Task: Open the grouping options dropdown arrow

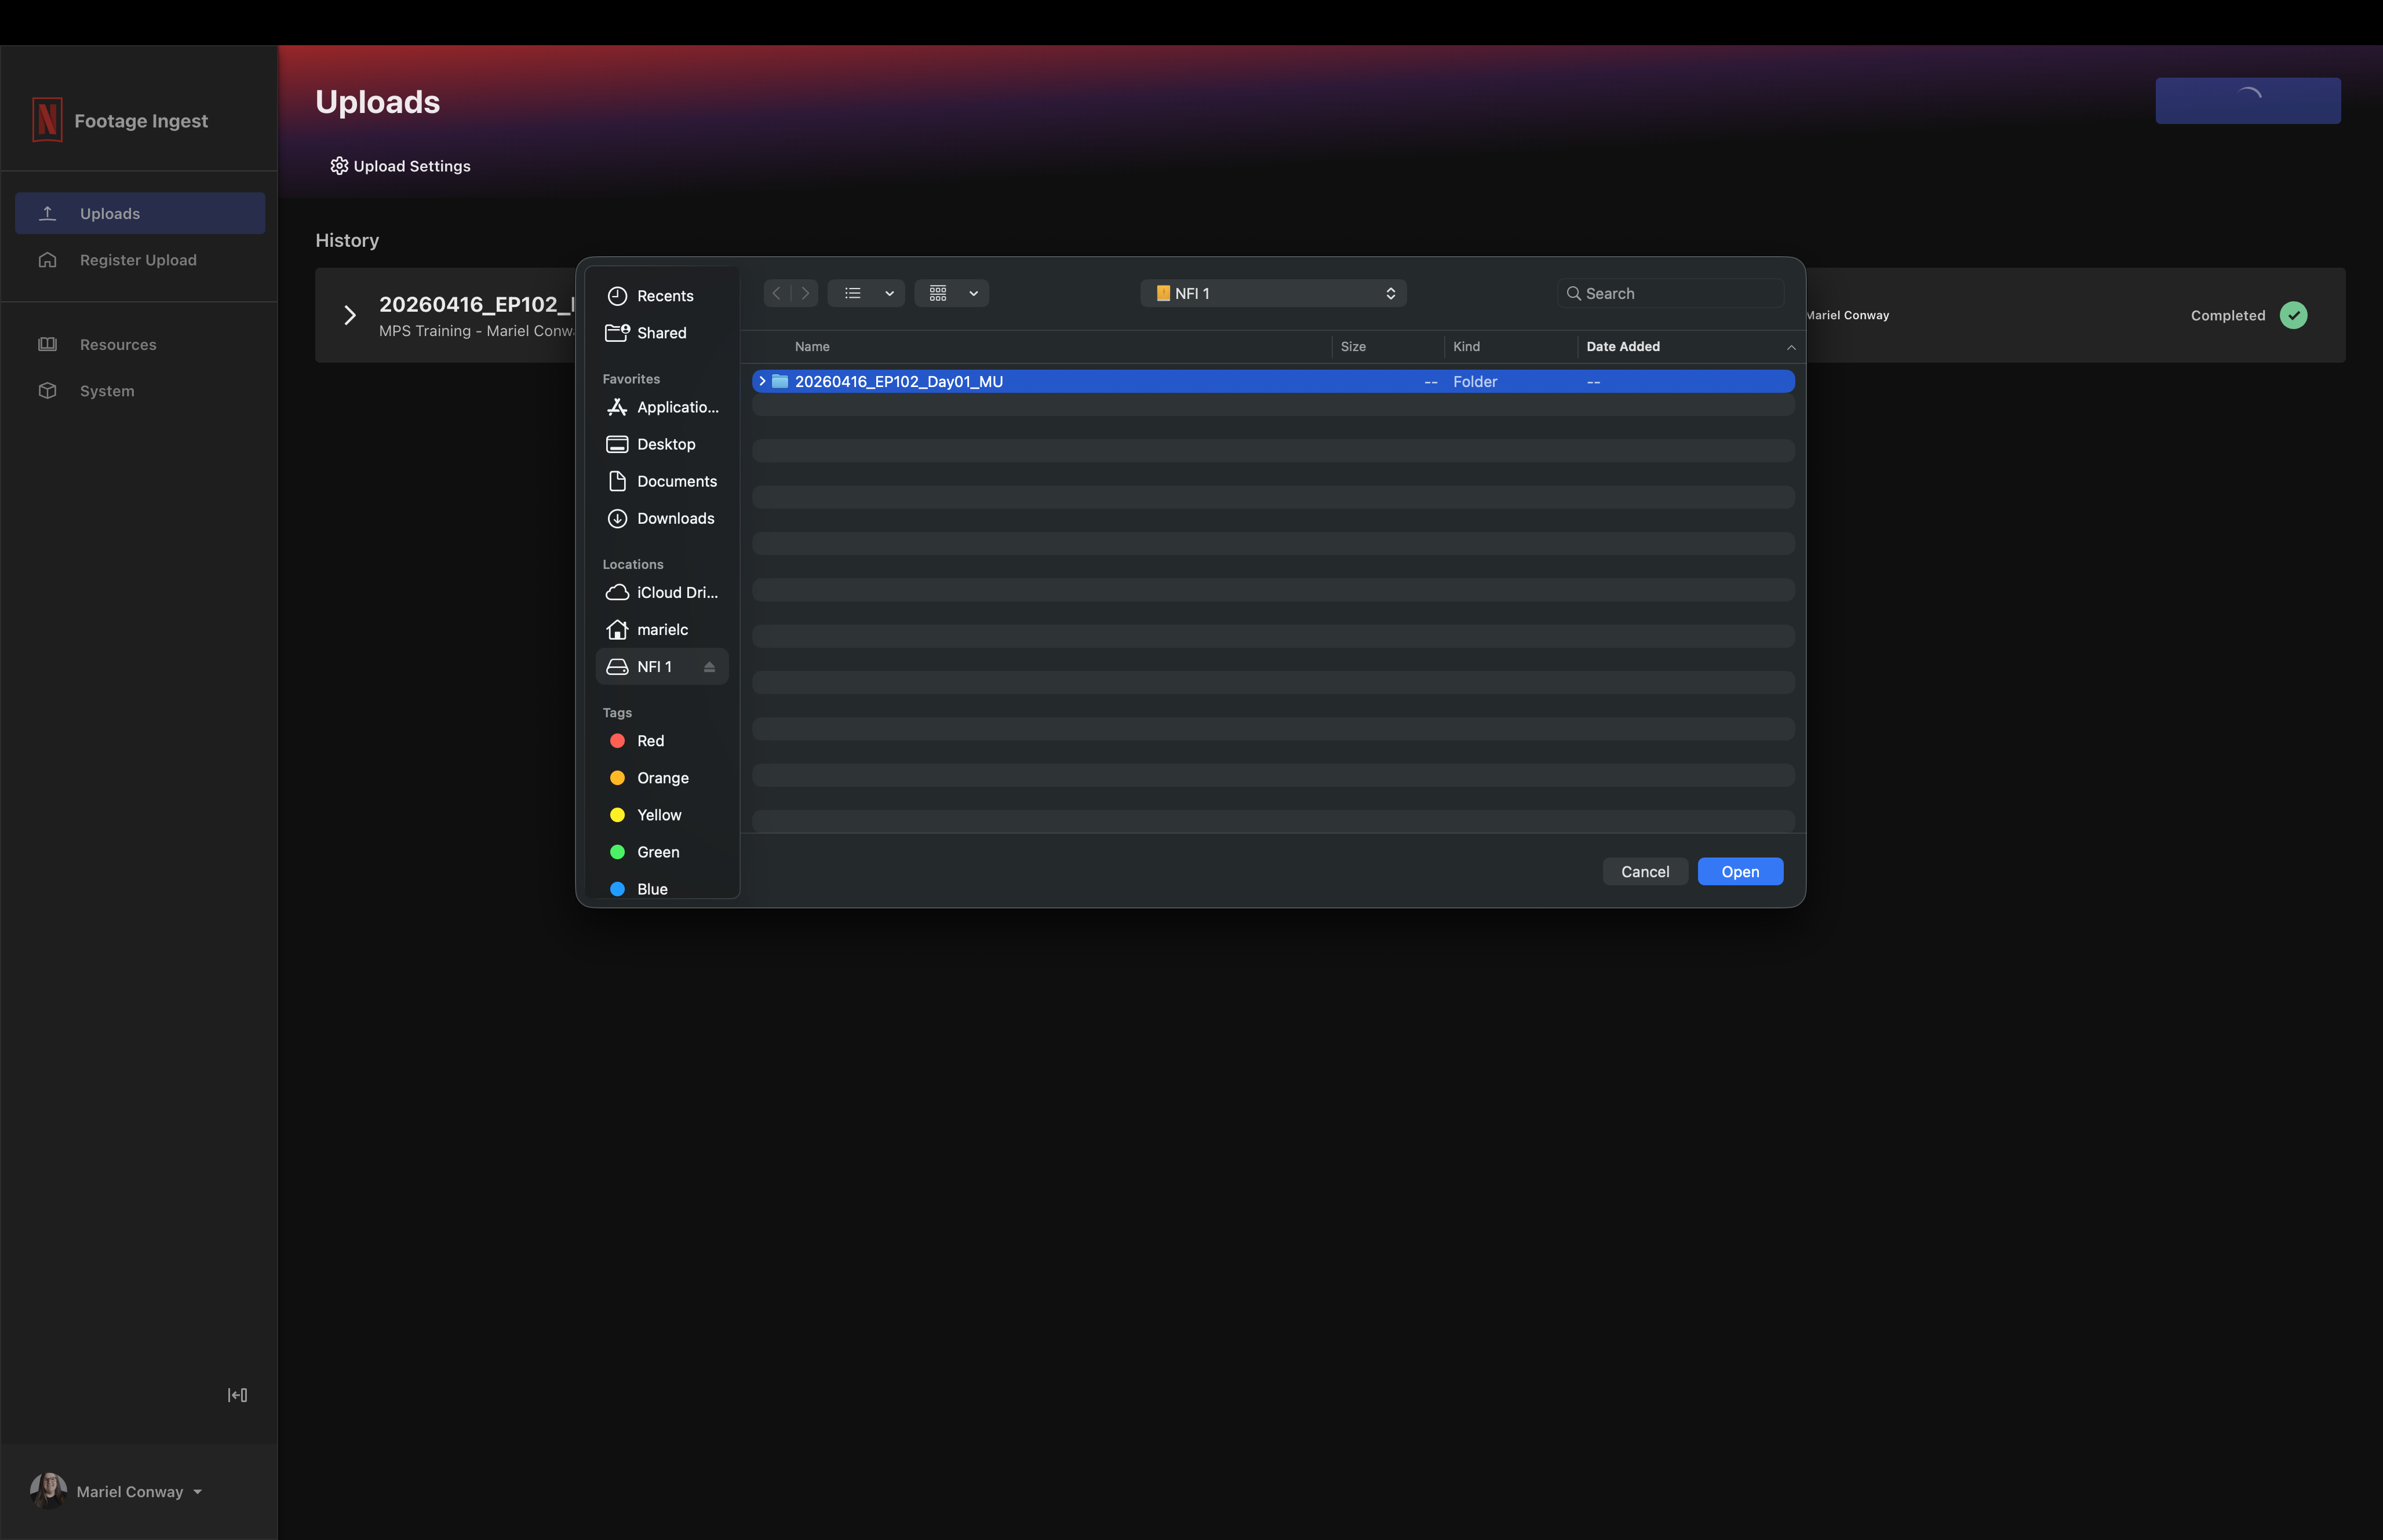Action: [973, 293]
